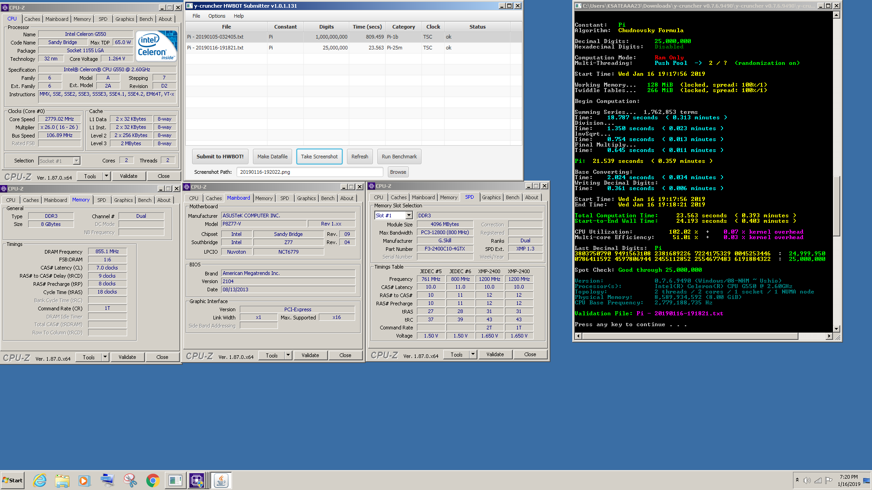872x490 pixels.
Task: Open About tab in Mainboard CPU-Z window
Action: [347, 198]
